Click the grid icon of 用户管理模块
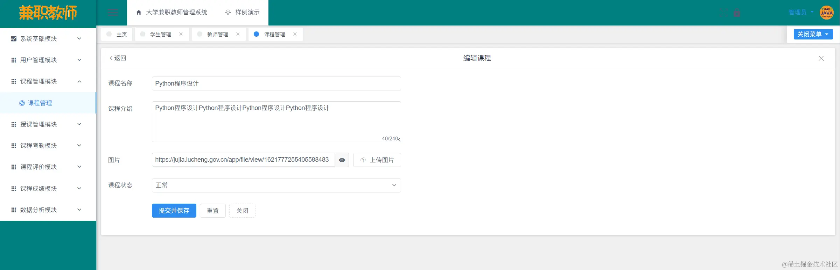Viewport: 840px width, 270px height. [14, 60]
